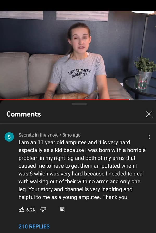The image size is (156, 233).
Task: Like the comment with thumbs up icon
Action: point(22,210)
